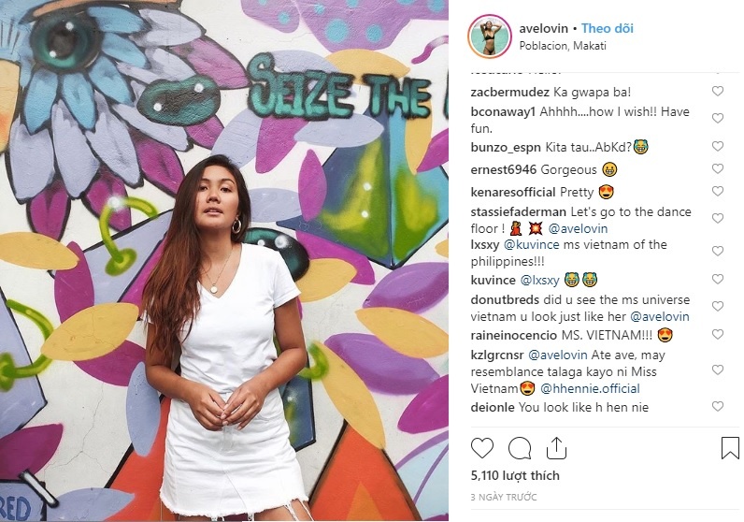Like bconaway1's comment
744x522 pixels.
coord(718,118)
